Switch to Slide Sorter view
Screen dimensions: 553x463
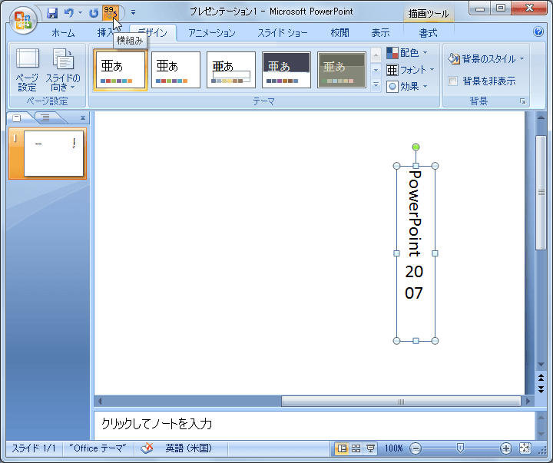click(x=356, y=448)
